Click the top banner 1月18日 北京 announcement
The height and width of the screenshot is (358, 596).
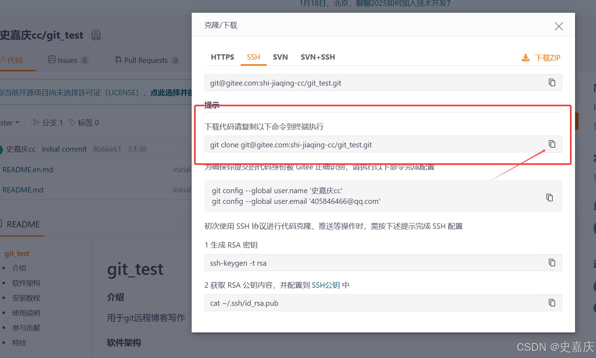[375, 4]
